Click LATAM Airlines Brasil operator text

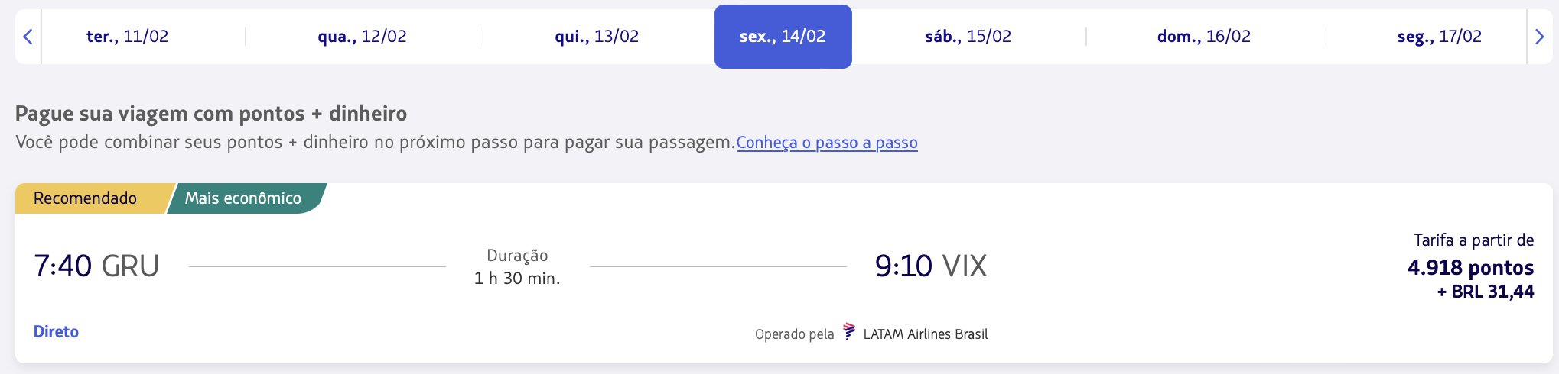(926, 334)
